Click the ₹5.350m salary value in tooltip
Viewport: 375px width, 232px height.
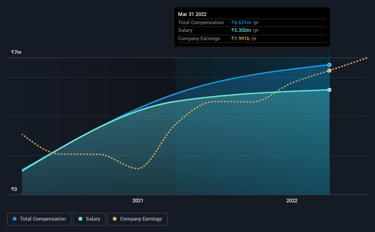click(241, 31)
